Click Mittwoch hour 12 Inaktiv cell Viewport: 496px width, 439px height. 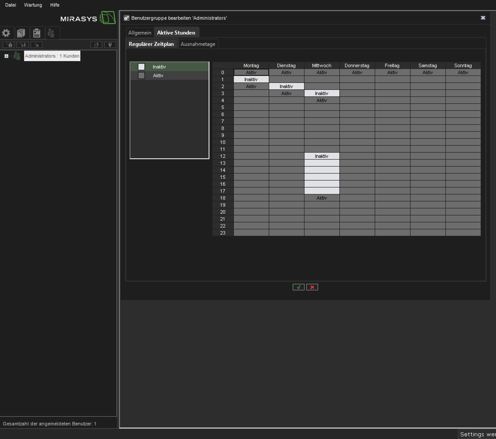click(322, 156)
